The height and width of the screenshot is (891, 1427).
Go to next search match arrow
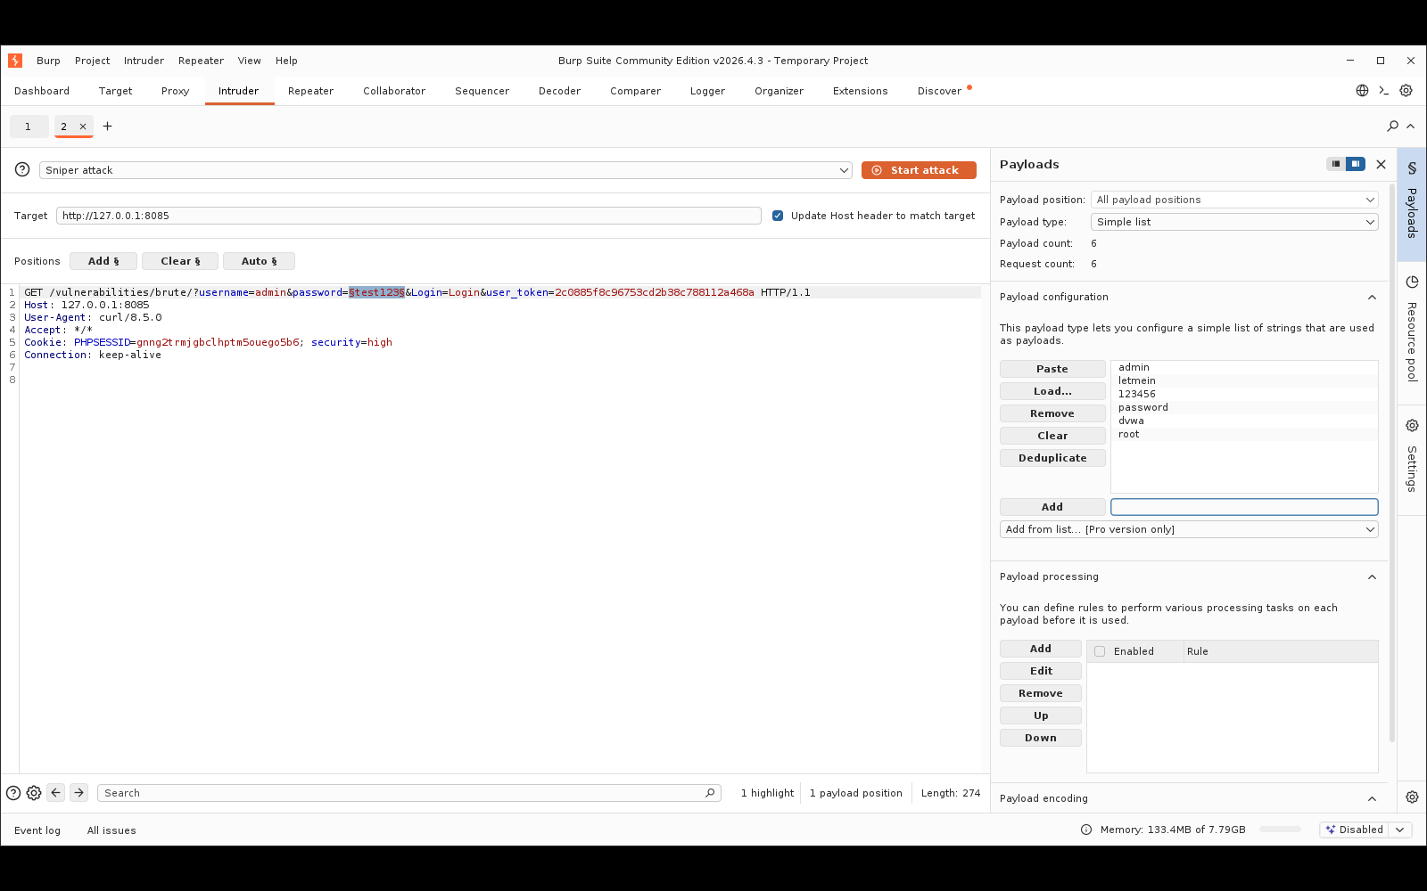79,793
